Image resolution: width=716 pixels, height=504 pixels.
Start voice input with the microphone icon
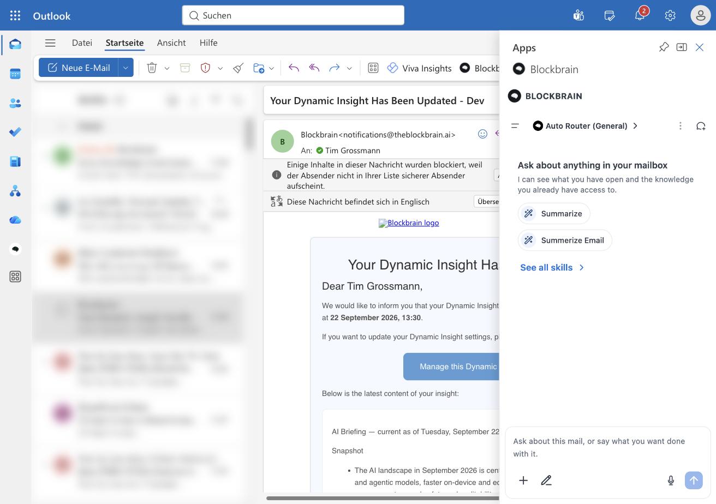(671, 481)
